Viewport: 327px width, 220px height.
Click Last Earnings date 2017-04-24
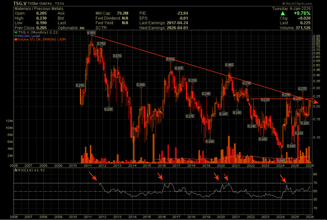coord(177,23)
